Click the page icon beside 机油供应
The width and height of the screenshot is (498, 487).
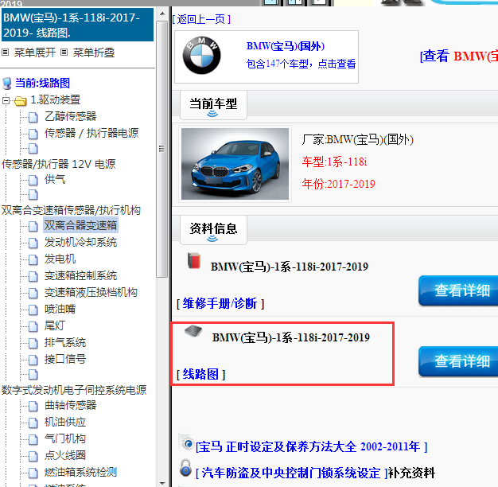pos(33,423)
